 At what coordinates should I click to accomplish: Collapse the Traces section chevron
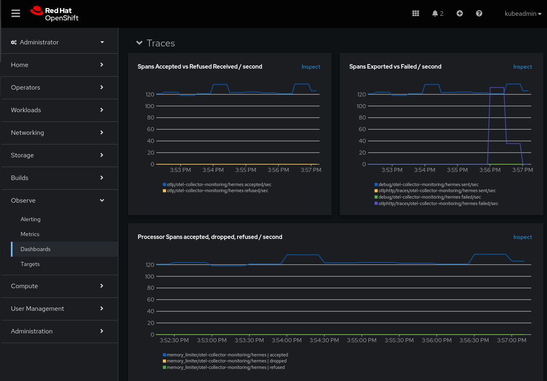[x=139, y=43]
